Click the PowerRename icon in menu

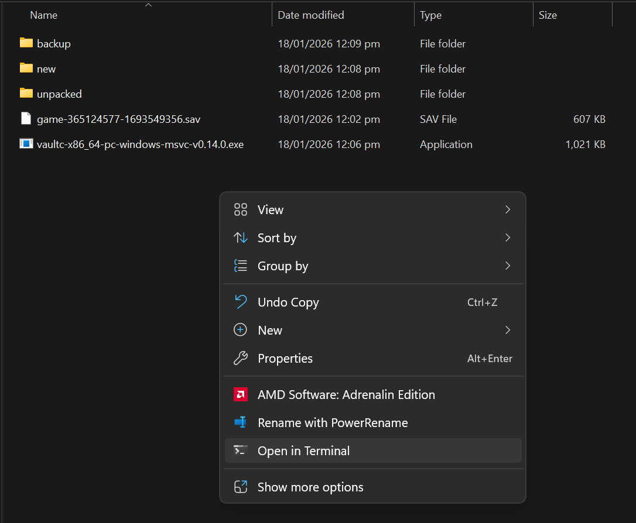240,422
